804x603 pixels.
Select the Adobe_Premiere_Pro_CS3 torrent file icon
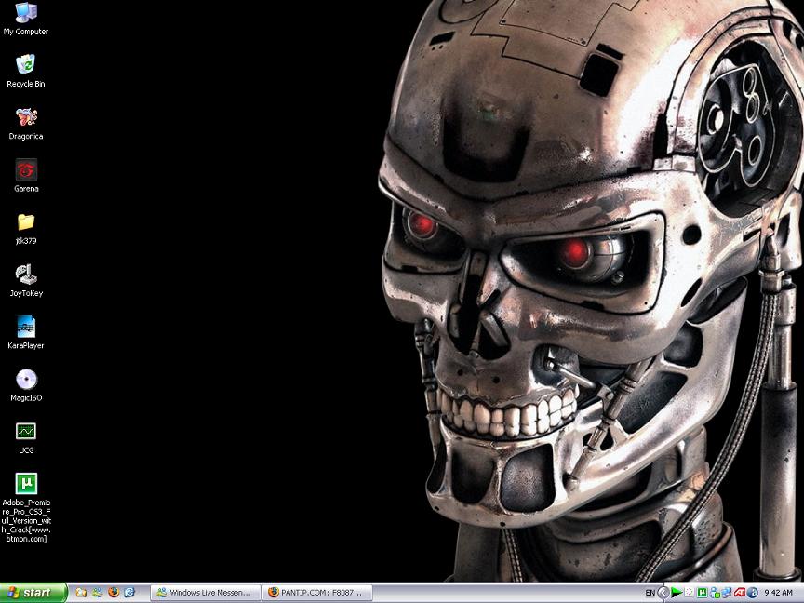[26, 508]
